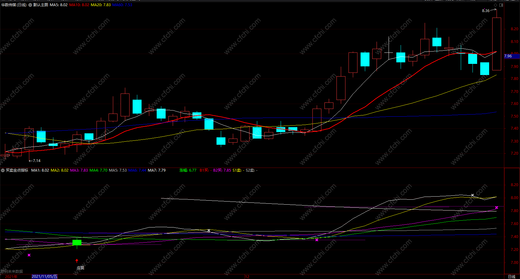Image resolution: width=520 pixels, height=279 pixels.
Task: Click the 12 month marker on time axis
Action: [247, 277]
